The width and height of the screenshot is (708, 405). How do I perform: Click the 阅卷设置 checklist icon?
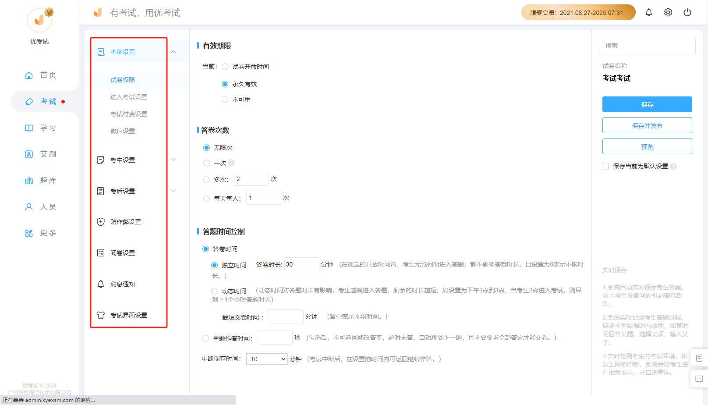click(101, 253)
